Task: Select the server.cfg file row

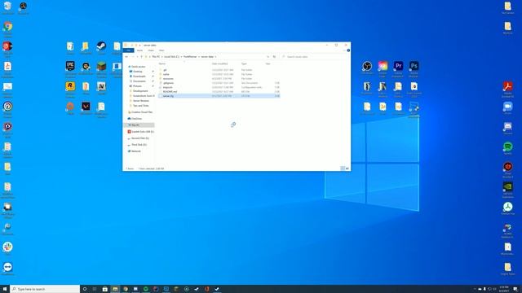Action: [x=219, y=96]
